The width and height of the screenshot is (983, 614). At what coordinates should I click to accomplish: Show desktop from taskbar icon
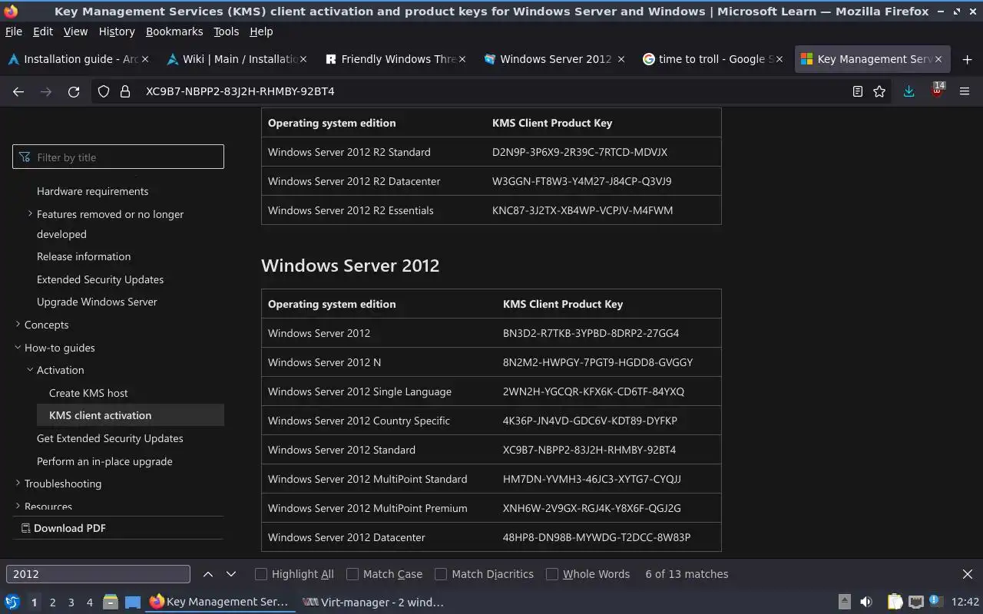[133, 602]
